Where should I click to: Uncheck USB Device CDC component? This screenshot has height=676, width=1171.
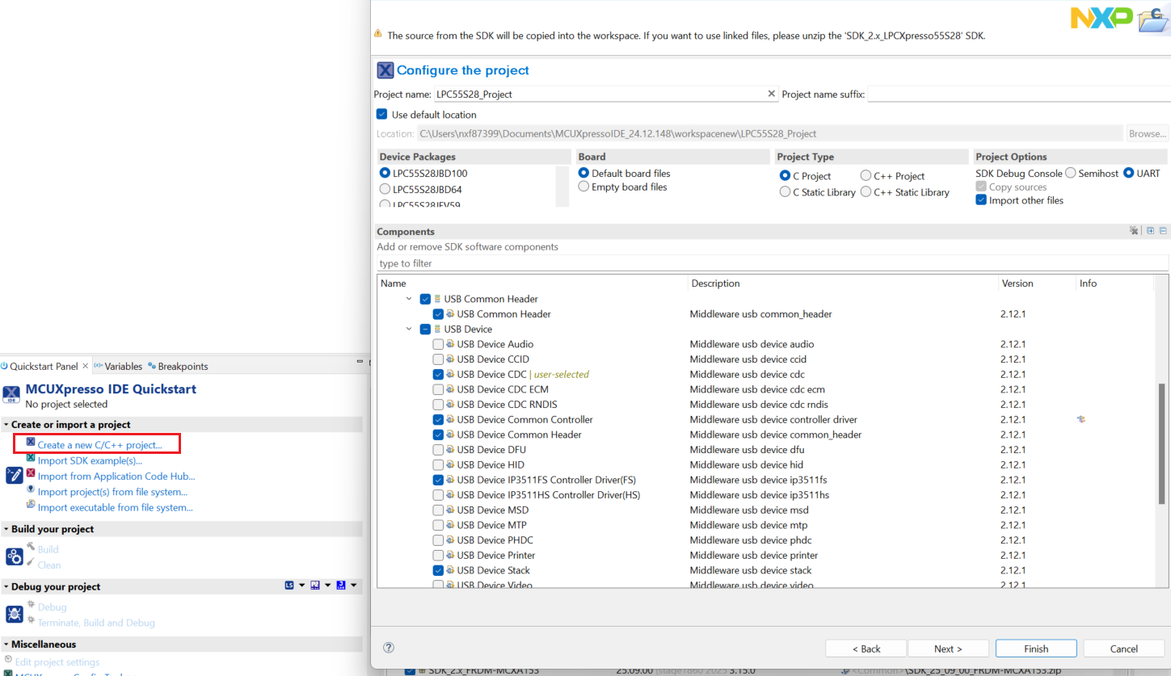(438, 375)
